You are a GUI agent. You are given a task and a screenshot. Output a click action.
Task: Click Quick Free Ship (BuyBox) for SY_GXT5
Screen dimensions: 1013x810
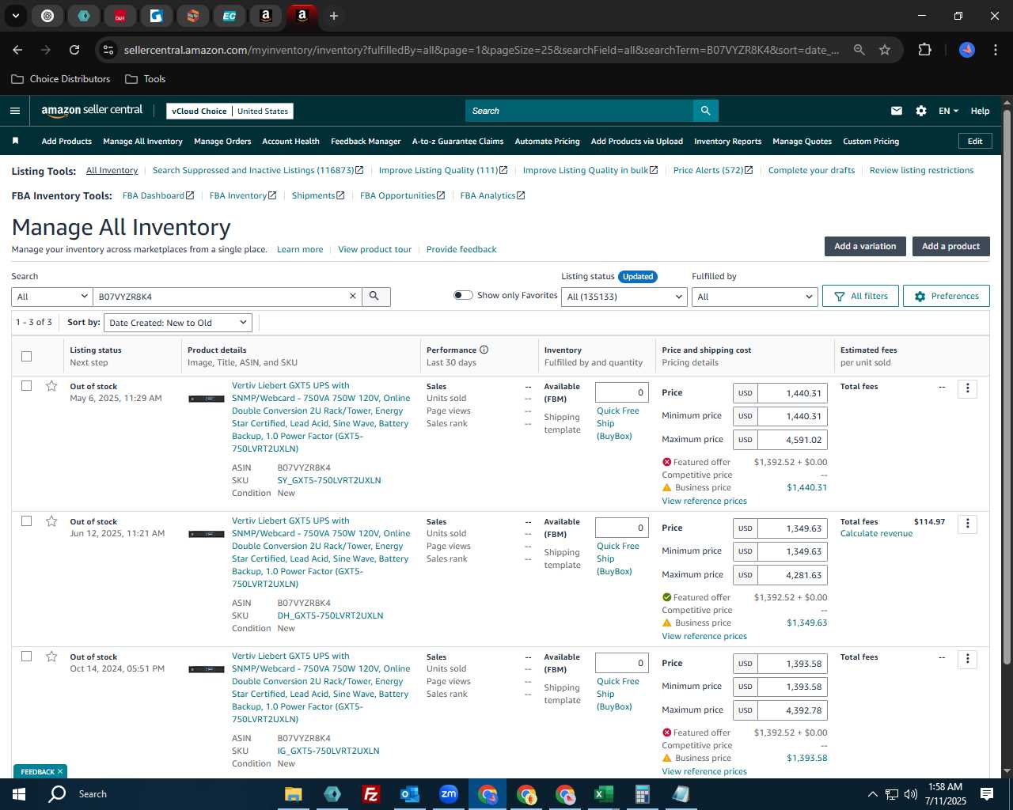[x=618, y=423]
